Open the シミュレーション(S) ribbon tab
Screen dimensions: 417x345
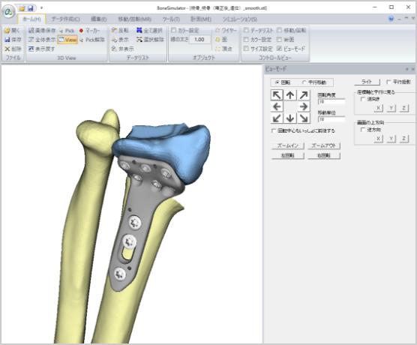[x=239, y=19]
